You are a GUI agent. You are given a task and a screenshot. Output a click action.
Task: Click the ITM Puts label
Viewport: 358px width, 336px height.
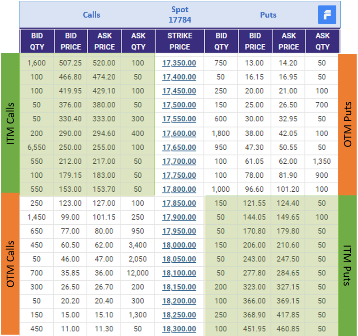pyautogui.click(x=347, y=265)
